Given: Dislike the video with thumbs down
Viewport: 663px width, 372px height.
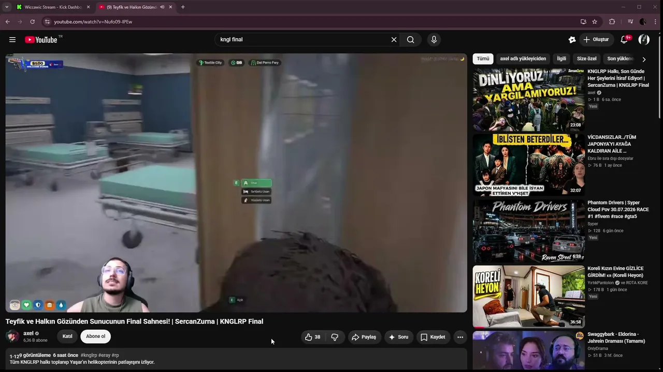Looking at the screenshot, I should 335,337.
